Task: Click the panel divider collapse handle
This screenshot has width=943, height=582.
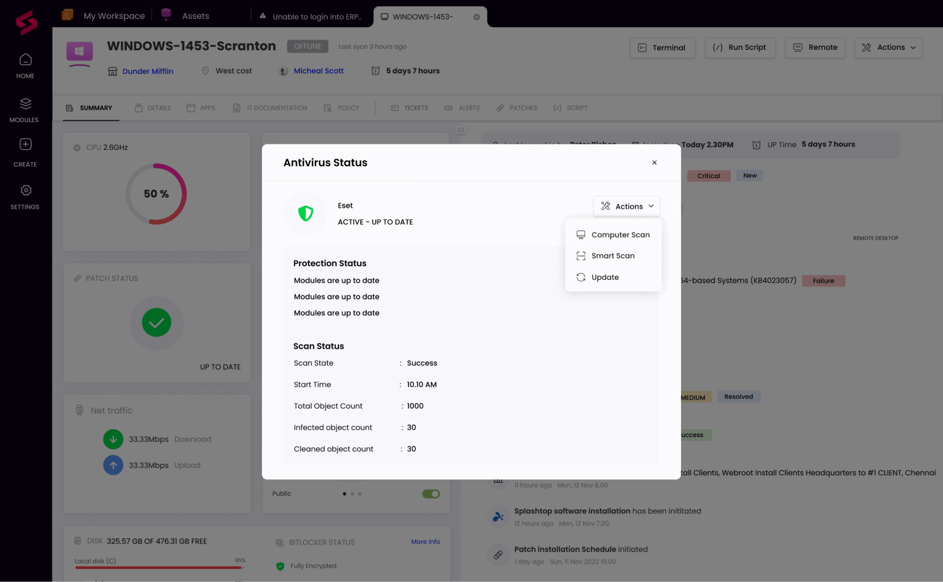Action: point(460,130)
